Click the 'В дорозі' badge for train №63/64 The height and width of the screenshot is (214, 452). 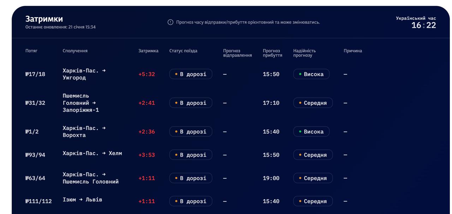coord(191,178)
